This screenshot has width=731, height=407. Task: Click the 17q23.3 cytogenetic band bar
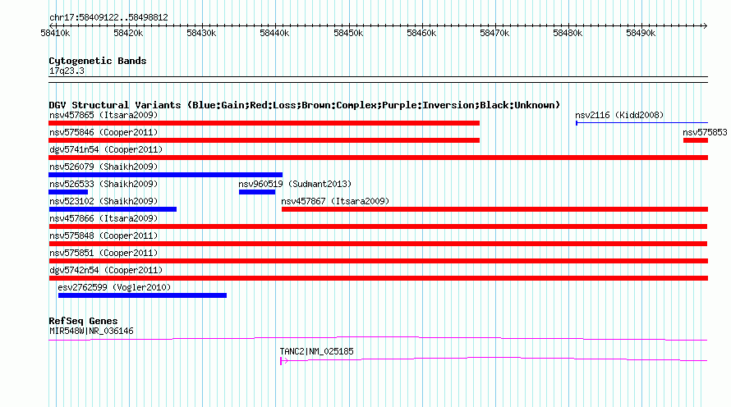pyautogui.click(x=378, y=80)
